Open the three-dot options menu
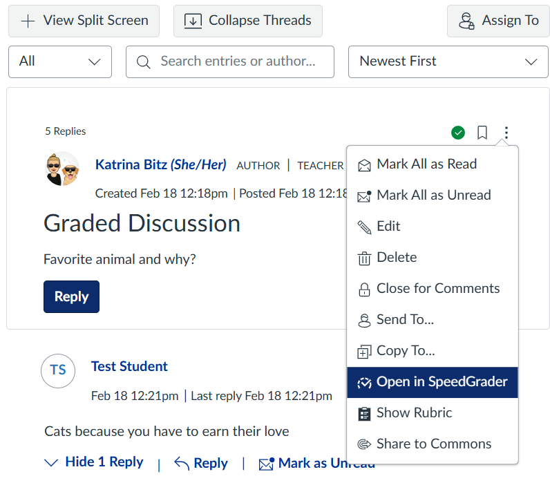The height and width of the screenshot is (494, 550). 506,132
